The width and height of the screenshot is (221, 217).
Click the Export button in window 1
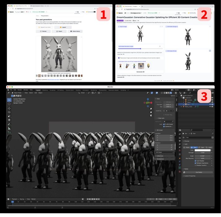pyautogui.click(x=59, y=31)
